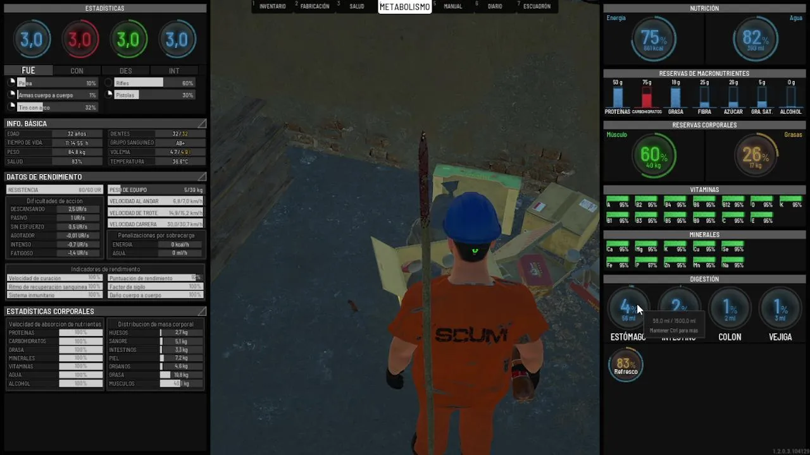Click the Estómago 4% digestion gauge

point(628,309)
